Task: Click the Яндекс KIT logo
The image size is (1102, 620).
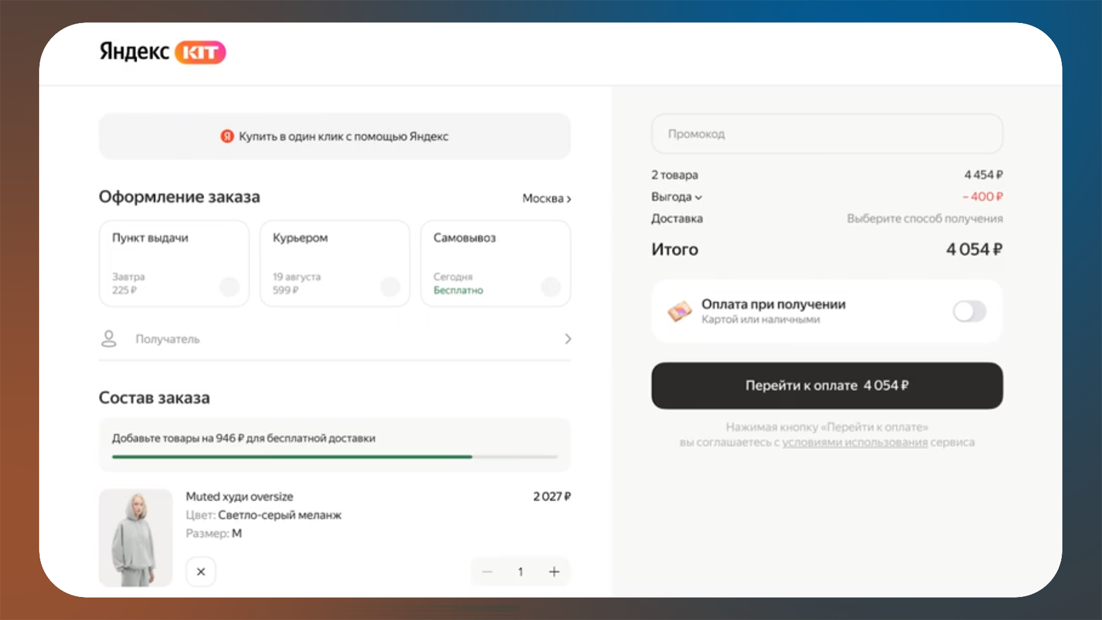Action: 162,52
